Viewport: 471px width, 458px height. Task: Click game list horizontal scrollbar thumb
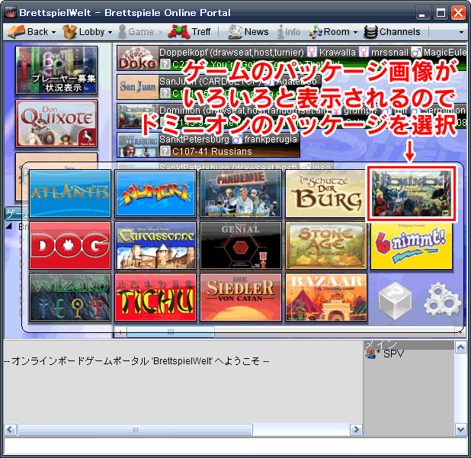(171, 331)
